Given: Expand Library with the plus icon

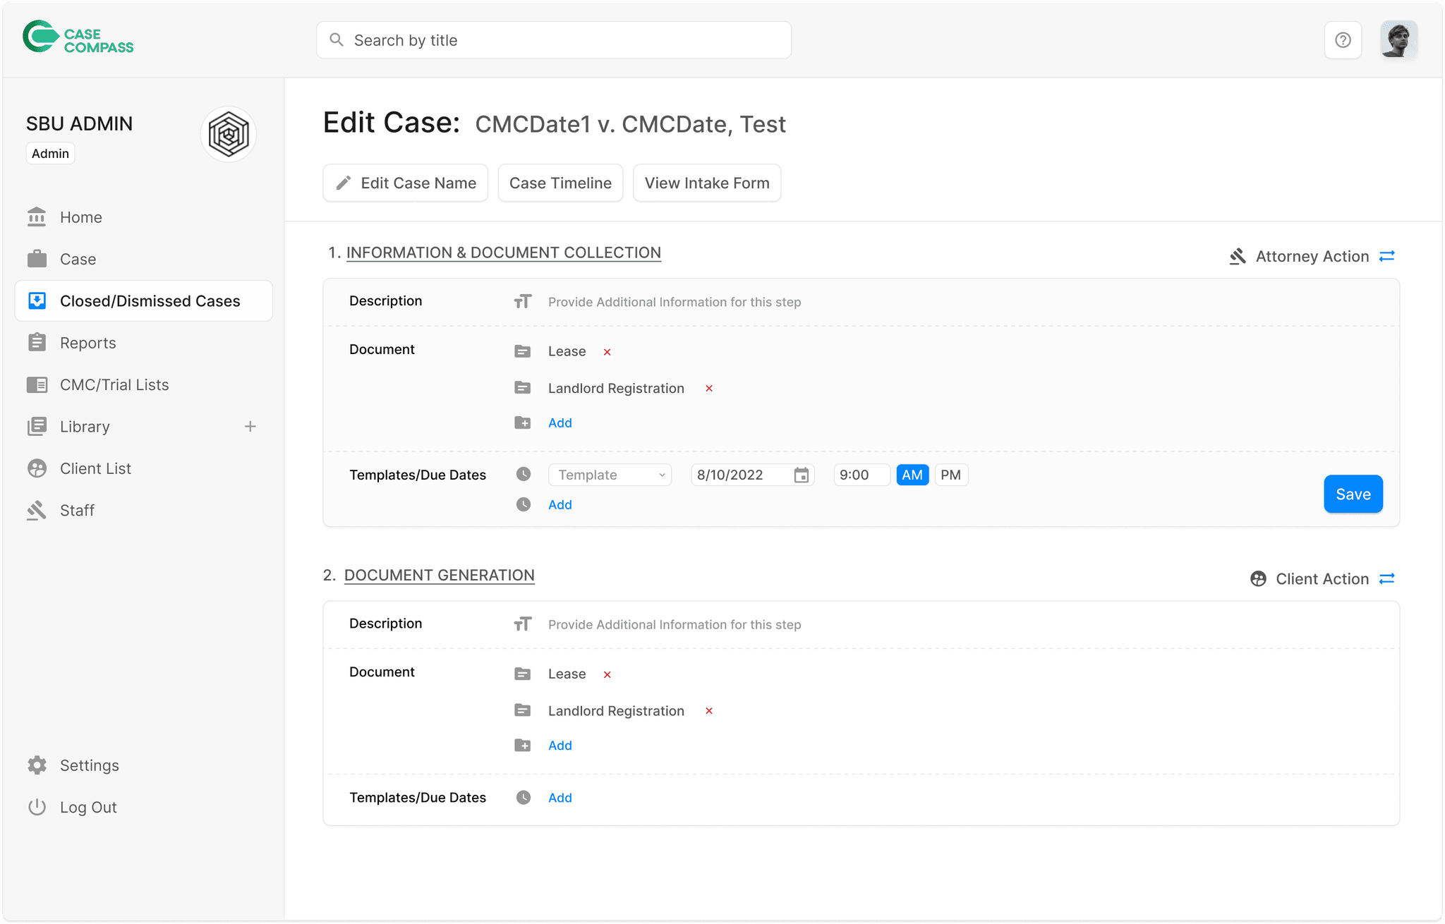Looking at the screenshot, I should pyautogui.click(x=250, y=427).
